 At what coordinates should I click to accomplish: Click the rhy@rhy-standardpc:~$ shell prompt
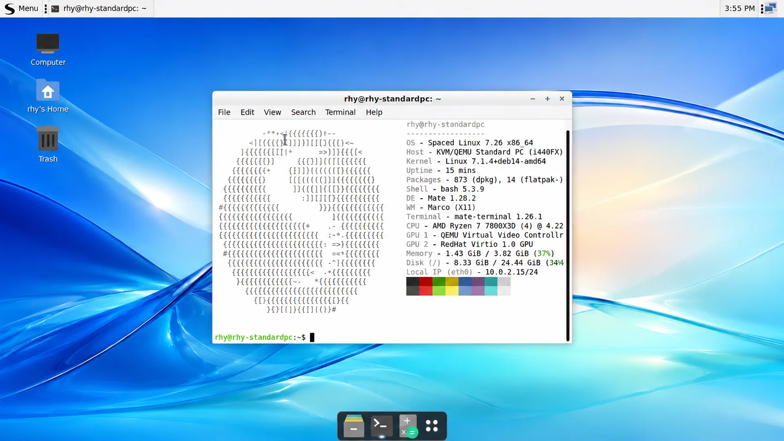tap(260, 337)
